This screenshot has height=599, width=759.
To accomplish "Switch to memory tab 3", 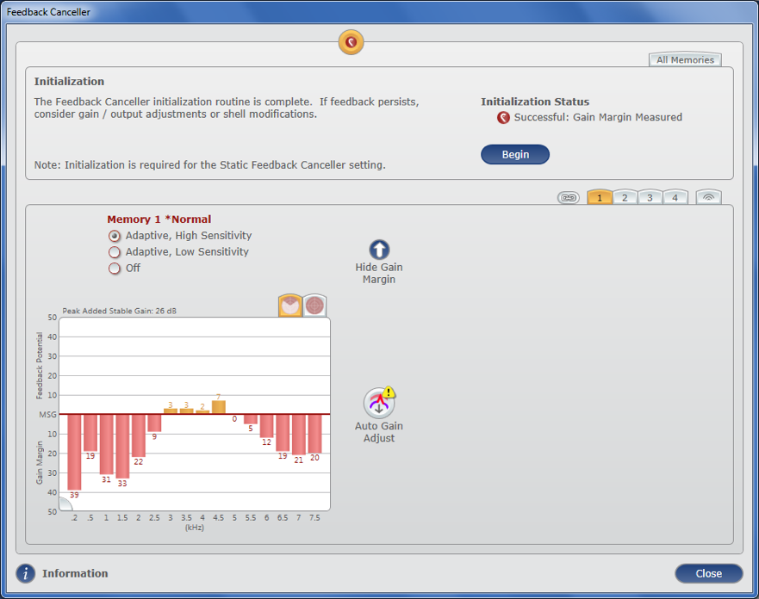I will 650,197.
